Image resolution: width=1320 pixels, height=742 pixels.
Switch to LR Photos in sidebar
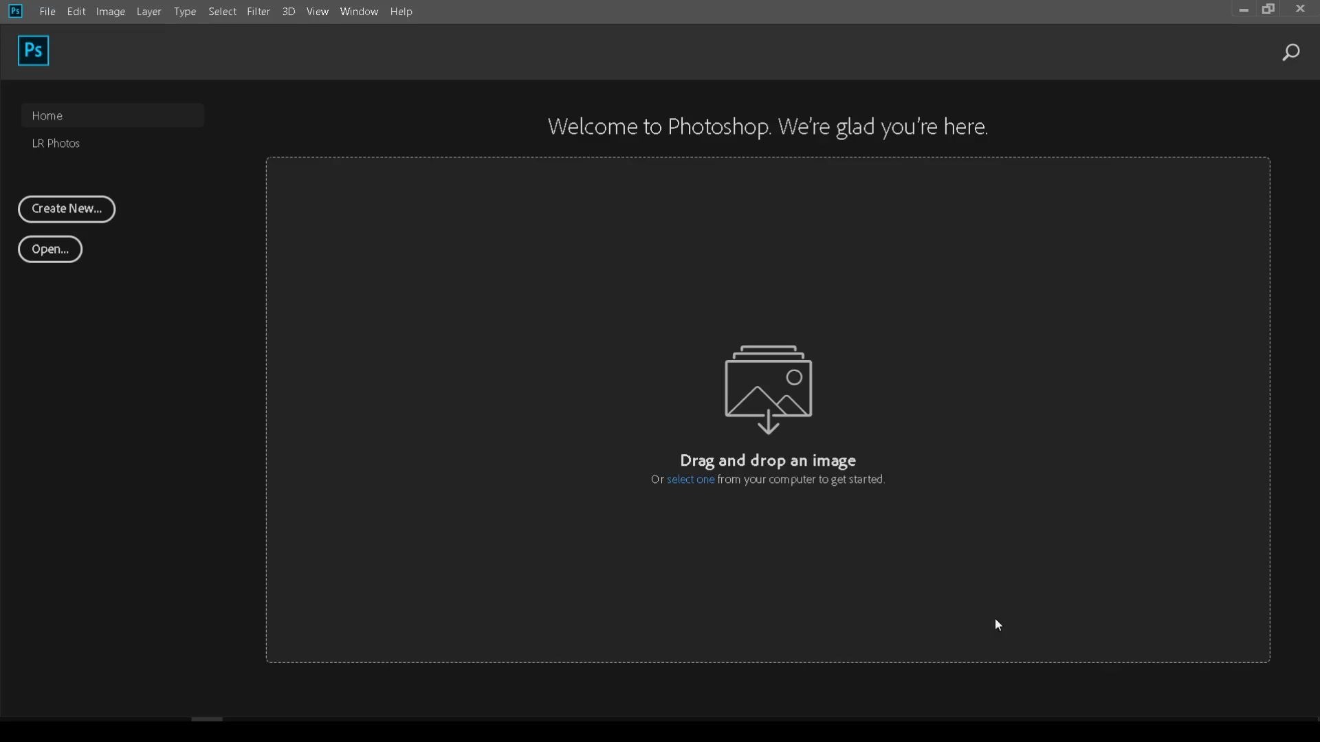tap(56, 144)
